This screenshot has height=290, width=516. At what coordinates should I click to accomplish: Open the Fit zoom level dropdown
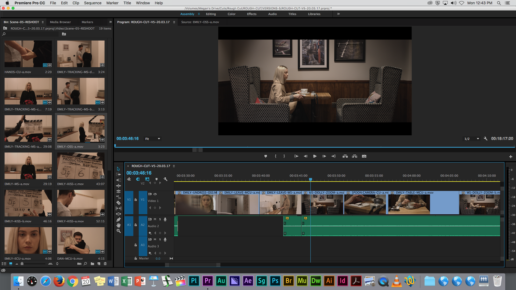153,139
